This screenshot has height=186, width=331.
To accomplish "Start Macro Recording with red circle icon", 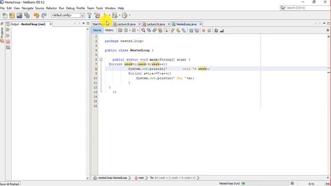I will coord(204,31).
